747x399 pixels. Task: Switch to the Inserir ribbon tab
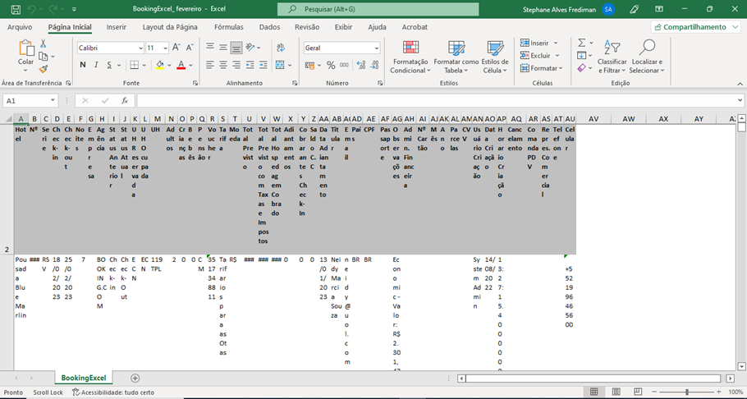(117, 26)
